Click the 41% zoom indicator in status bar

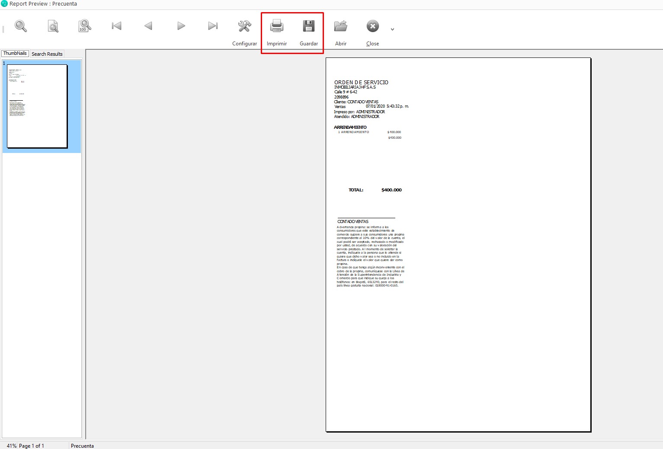pyautogui.click(x=11, y=446)
